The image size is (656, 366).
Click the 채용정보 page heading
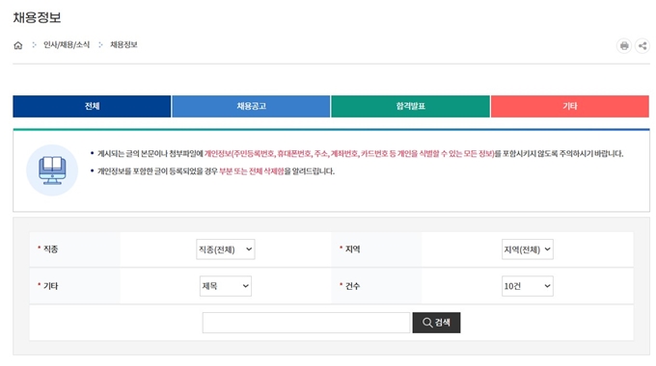pos(38,17)
